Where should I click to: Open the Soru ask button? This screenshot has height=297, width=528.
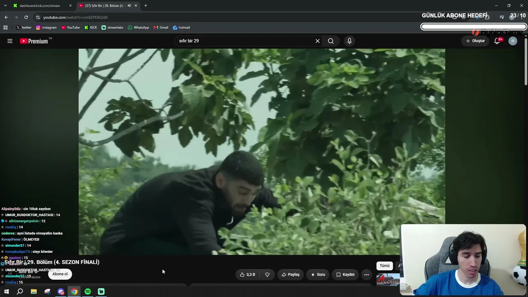click(x=318, y=274)
